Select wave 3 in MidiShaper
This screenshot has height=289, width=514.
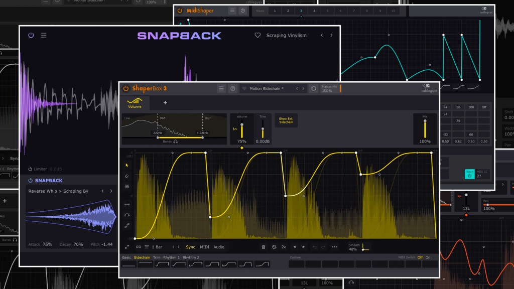point(301,11)
